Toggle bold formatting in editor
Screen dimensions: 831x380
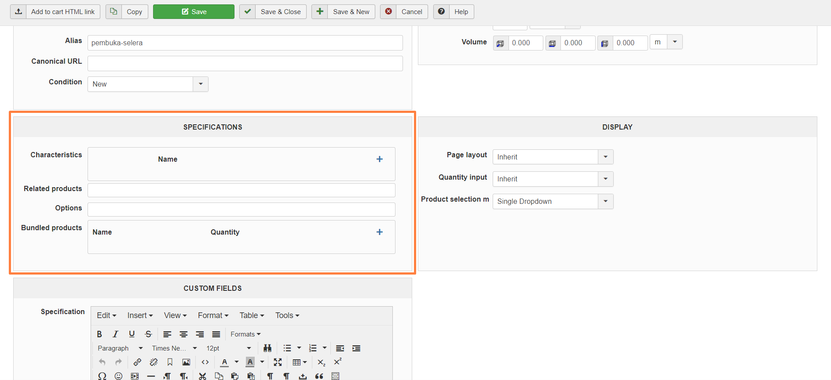[x=99, y=334]
